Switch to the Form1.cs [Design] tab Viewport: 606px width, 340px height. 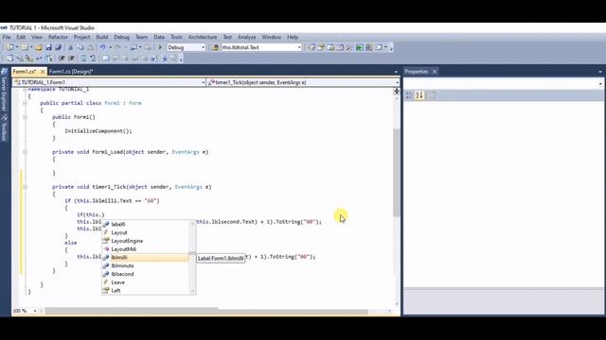(x=71, y=72)
